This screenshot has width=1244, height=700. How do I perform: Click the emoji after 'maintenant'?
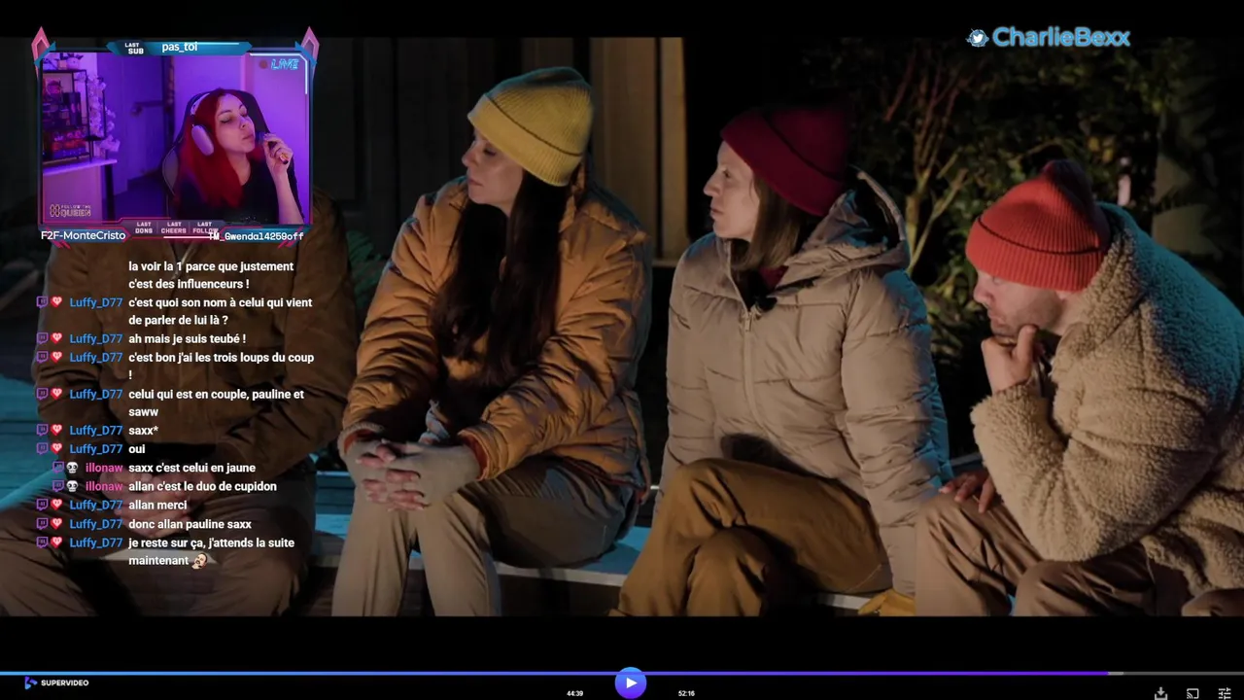(x=199, y=561)
